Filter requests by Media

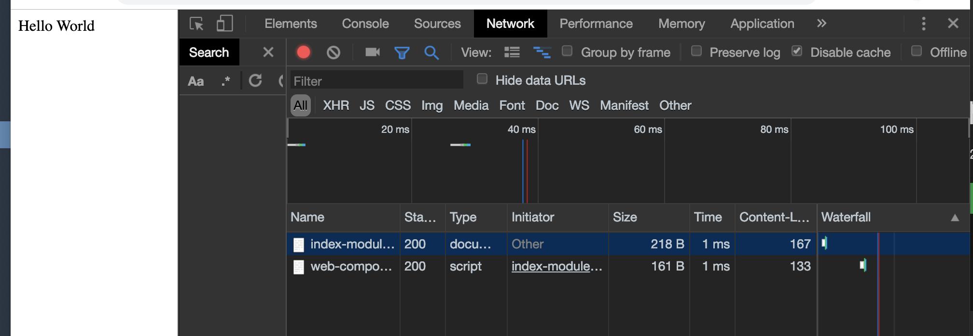click(x=471, y=105)
